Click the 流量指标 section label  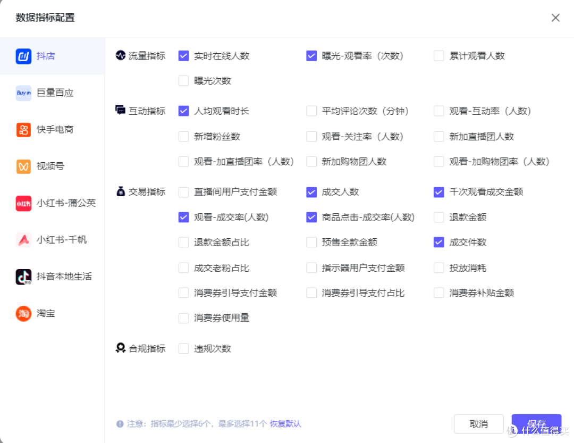click(x=147, y=56)
